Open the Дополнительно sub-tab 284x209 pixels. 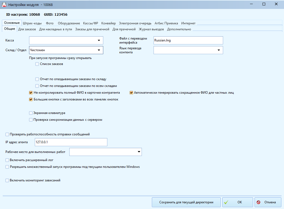pyautogui.click(x=179, y=29)
